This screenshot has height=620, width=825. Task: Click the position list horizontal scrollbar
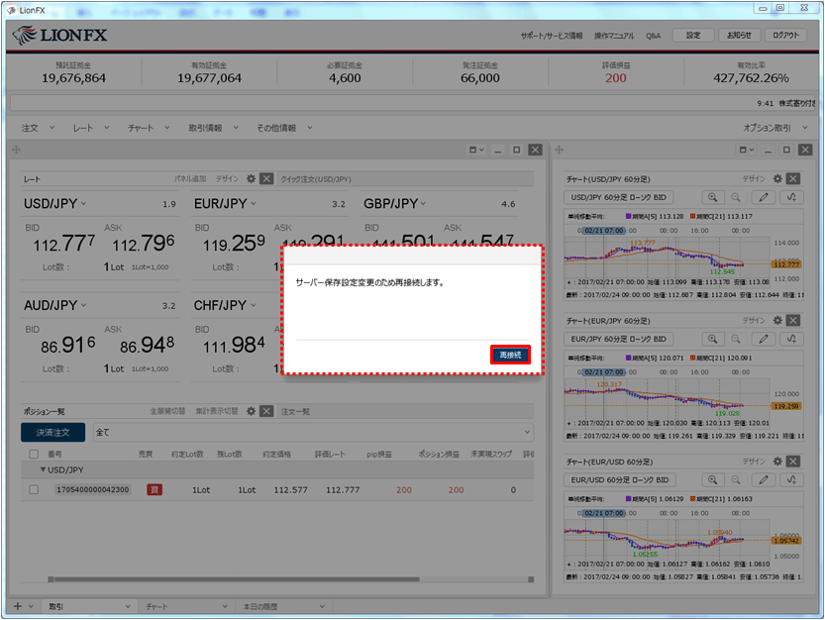(236, 579)
